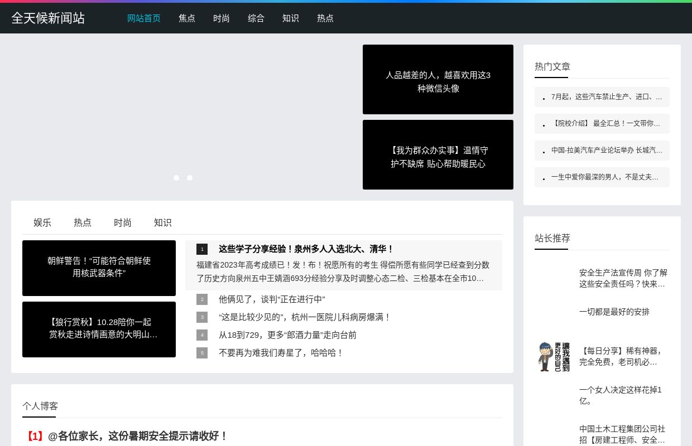
Task: Click the cartoon avatar image in 站长推荐
Action: (x=553, y=356)
